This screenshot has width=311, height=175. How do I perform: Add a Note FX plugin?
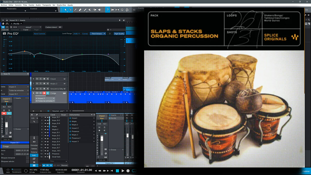[x=28, y=74]
